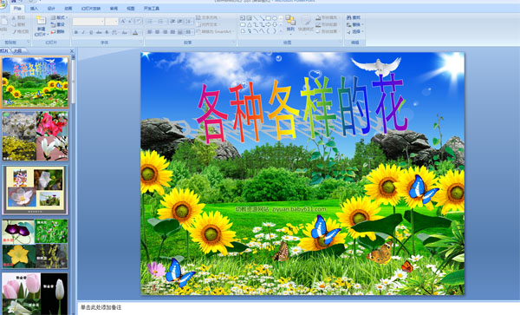Select the line shape in shapes gallery
520x315 pixels.
[x=256, y=18]
